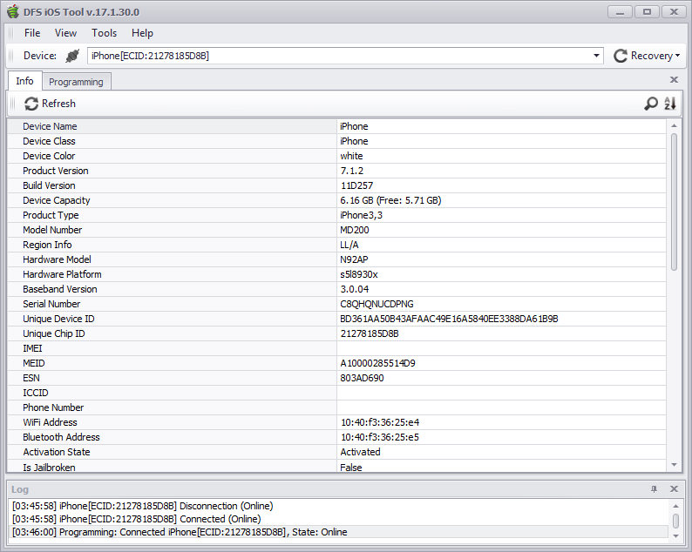Click Product Version value 7.1.2

click(352, 171)
